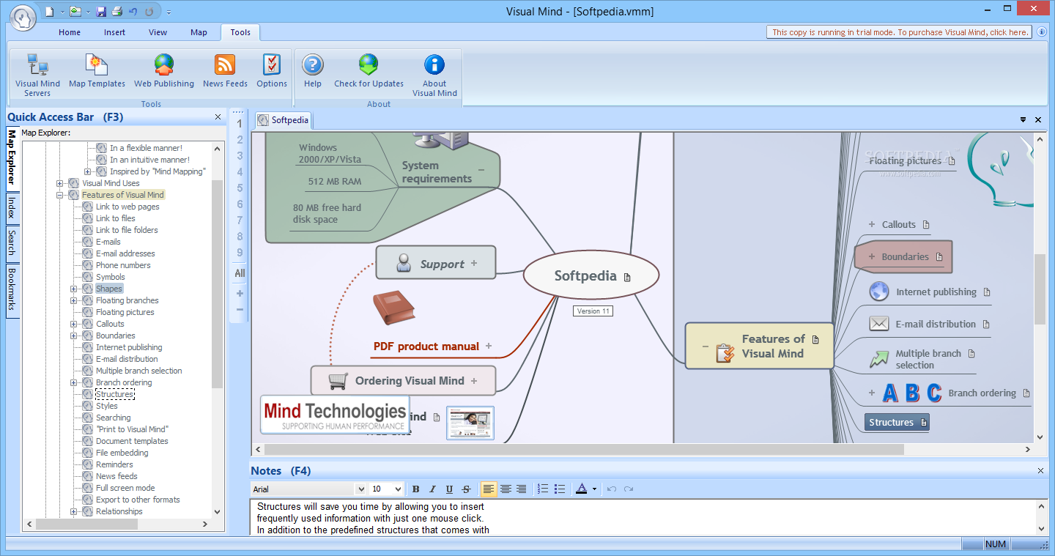Screen dimensions: 1055x556
Task: Show only level 1 in level strip
Action: pos(240,124)
